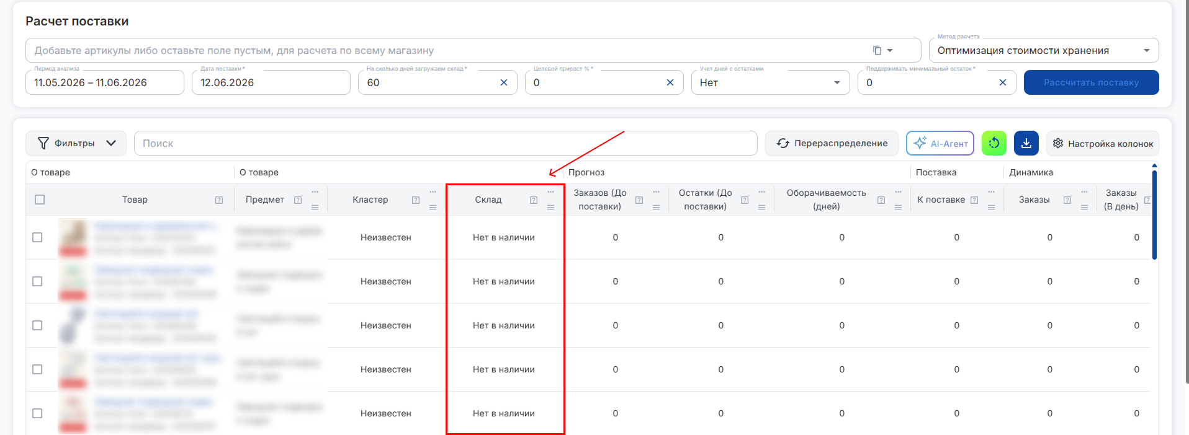Click the first row's blurred product name link
Screen dimensions: 1189x435
(156, 226)
